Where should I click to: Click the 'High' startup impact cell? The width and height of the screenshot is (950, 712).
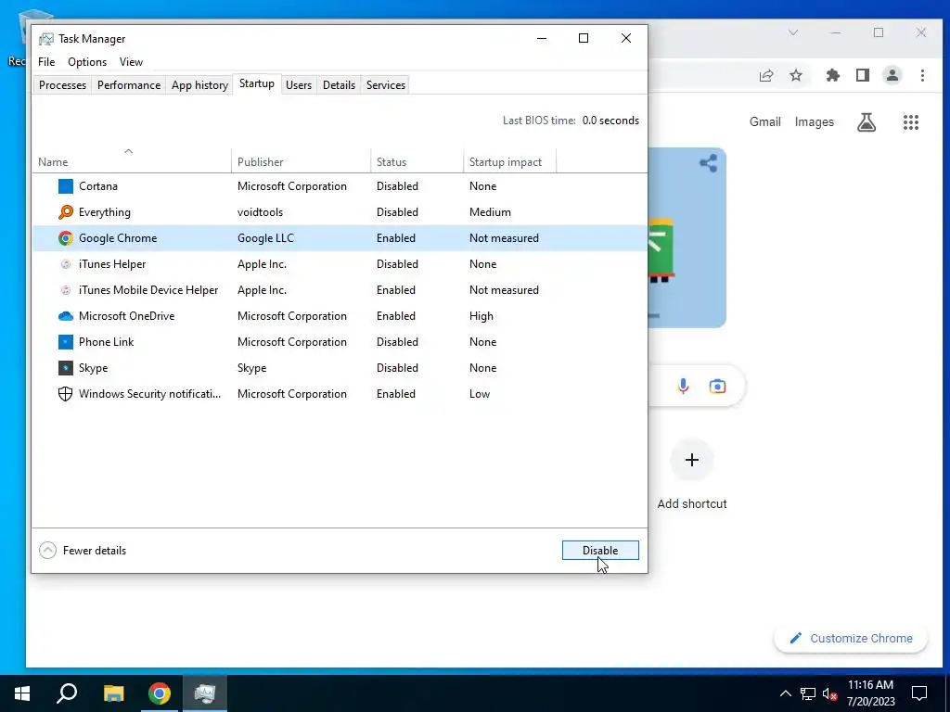pyautogui.click(x=481, y=316)
